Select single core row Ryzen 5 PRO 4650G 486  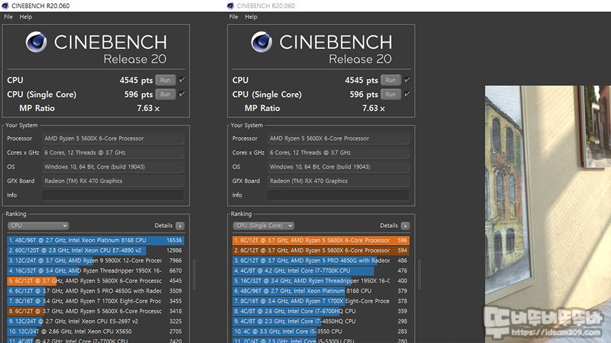pyautogui.click(x=320, y=260)
